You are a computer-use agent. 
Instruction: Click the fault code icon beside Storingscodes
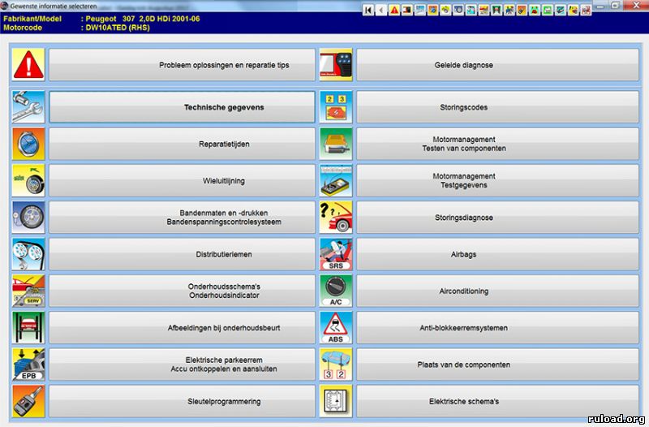tap(336, 107)
